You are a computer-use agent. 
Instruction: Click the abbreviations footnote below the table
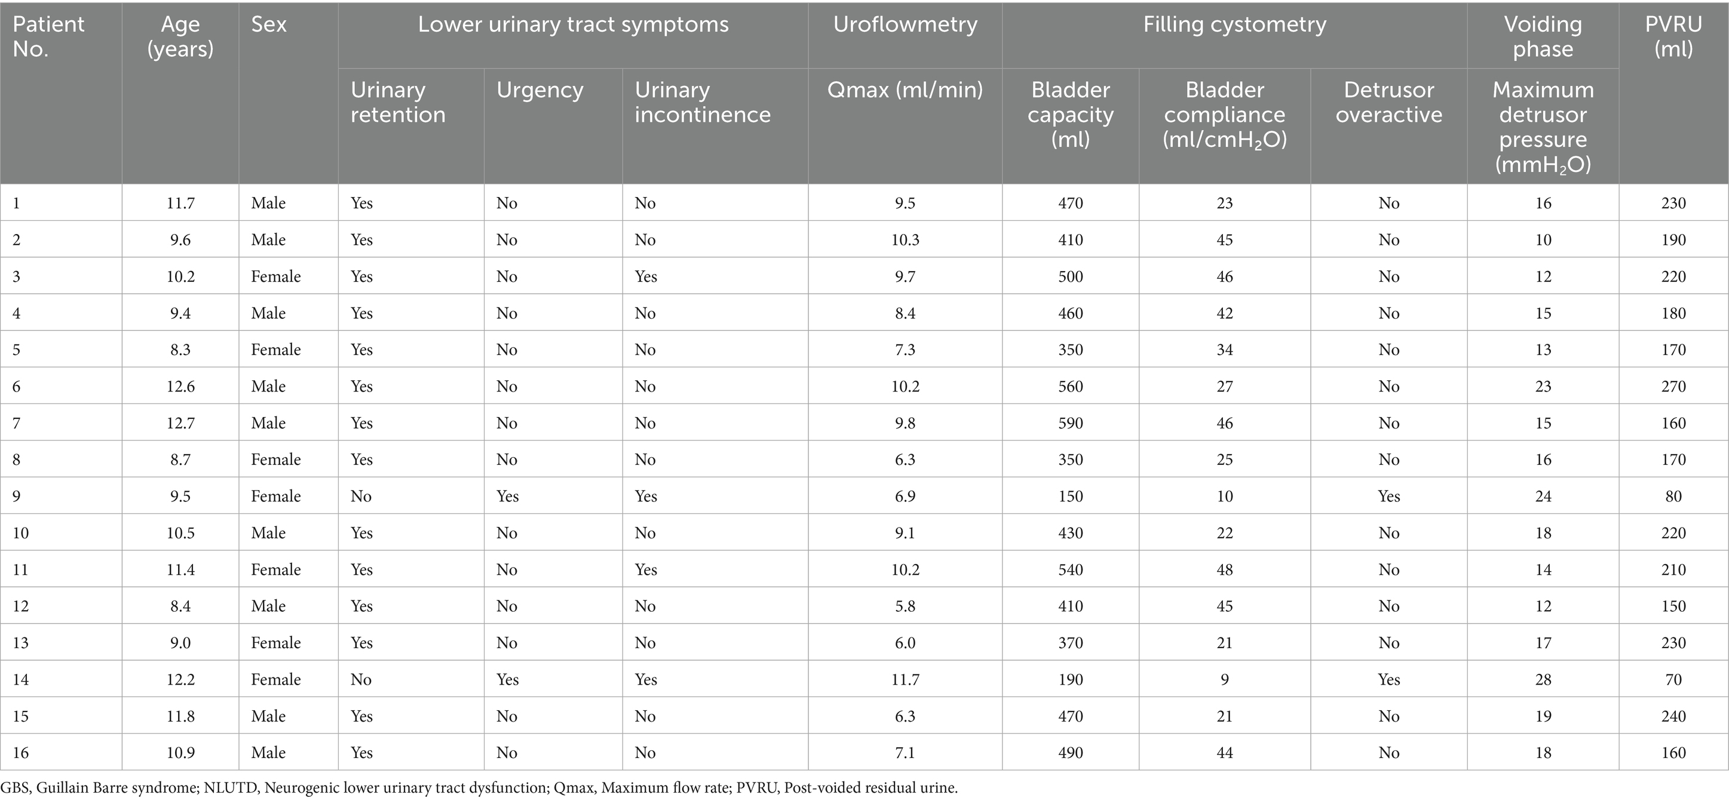(x=479, y=788)
